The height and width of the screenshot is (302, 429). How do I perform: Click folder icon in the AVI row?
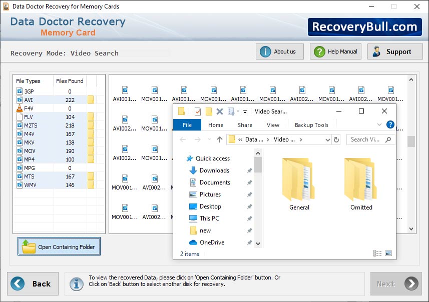pyautogui.click(x=91, y=100)
